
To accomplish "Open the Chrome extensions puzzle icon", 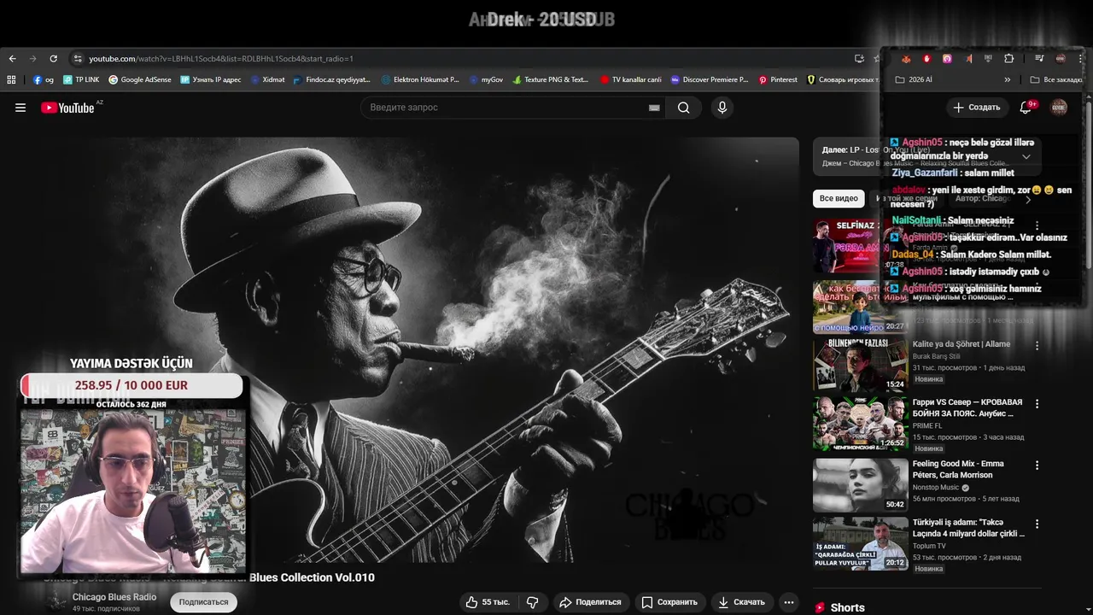I will click(1008, 59).
